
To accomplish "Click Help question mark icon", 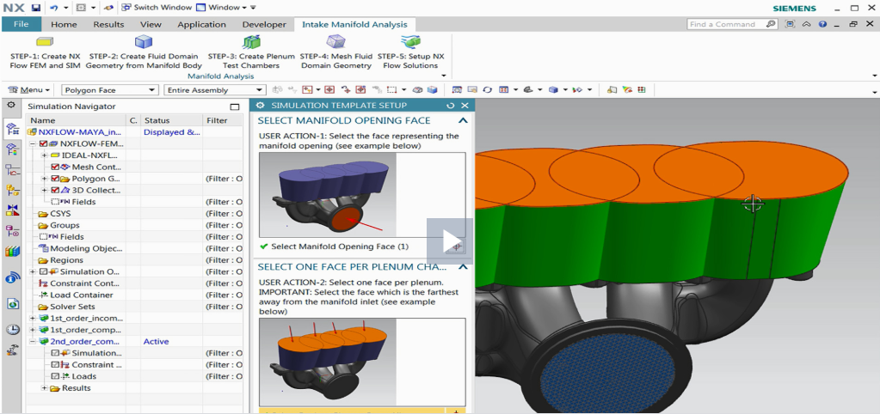I will pos(822,24).
